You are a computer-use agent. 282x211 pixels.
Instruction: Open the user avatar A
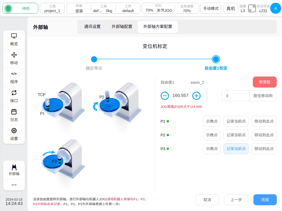pos(275,8)
